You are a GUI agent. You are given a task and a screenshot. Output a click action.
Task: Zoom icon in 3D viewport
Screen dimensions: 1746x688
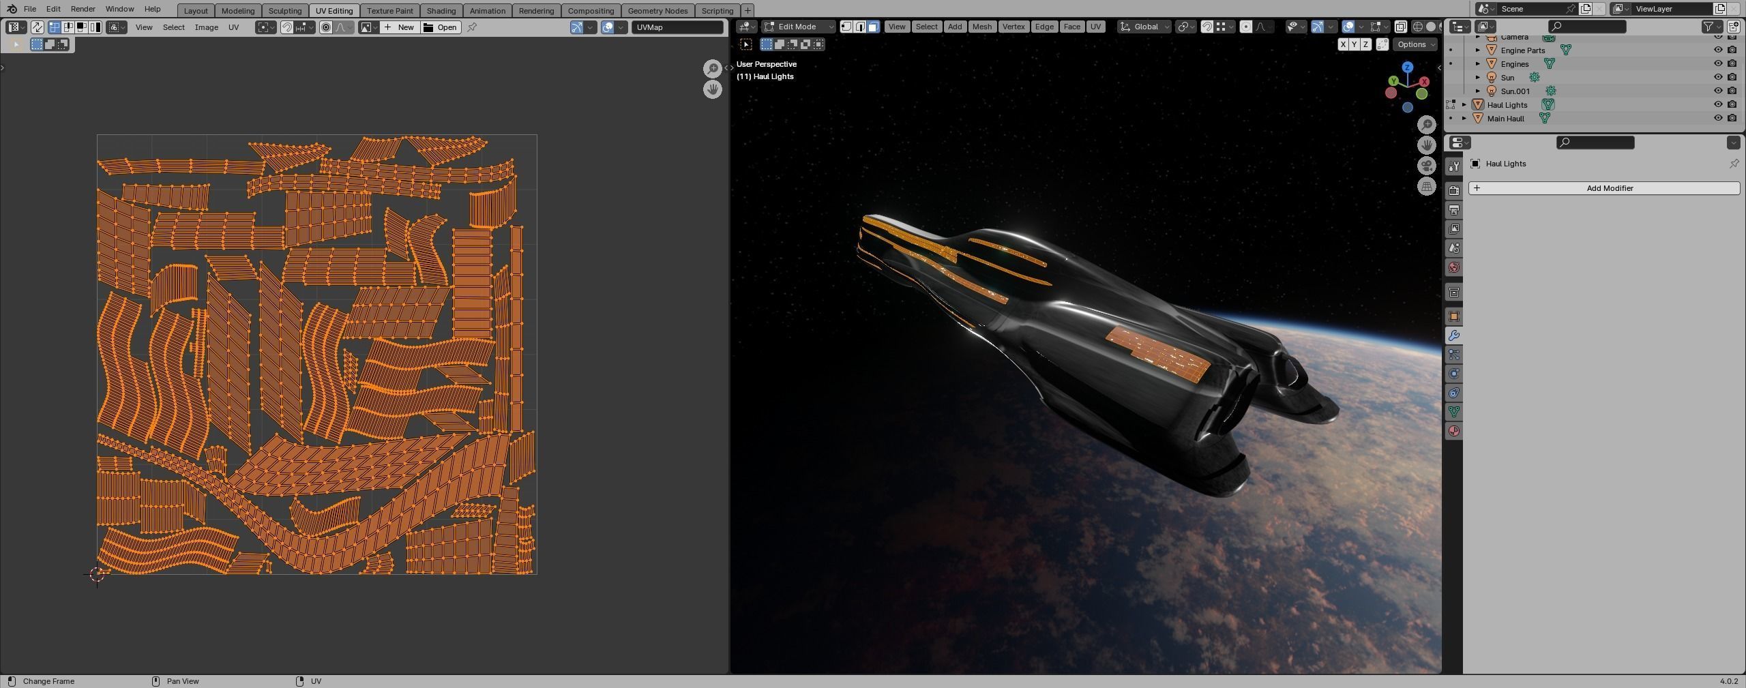click(x=1427, y=125)
